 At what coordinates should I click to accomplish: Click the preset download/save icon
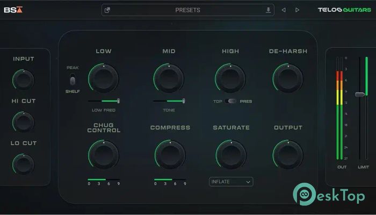point(268,10)
